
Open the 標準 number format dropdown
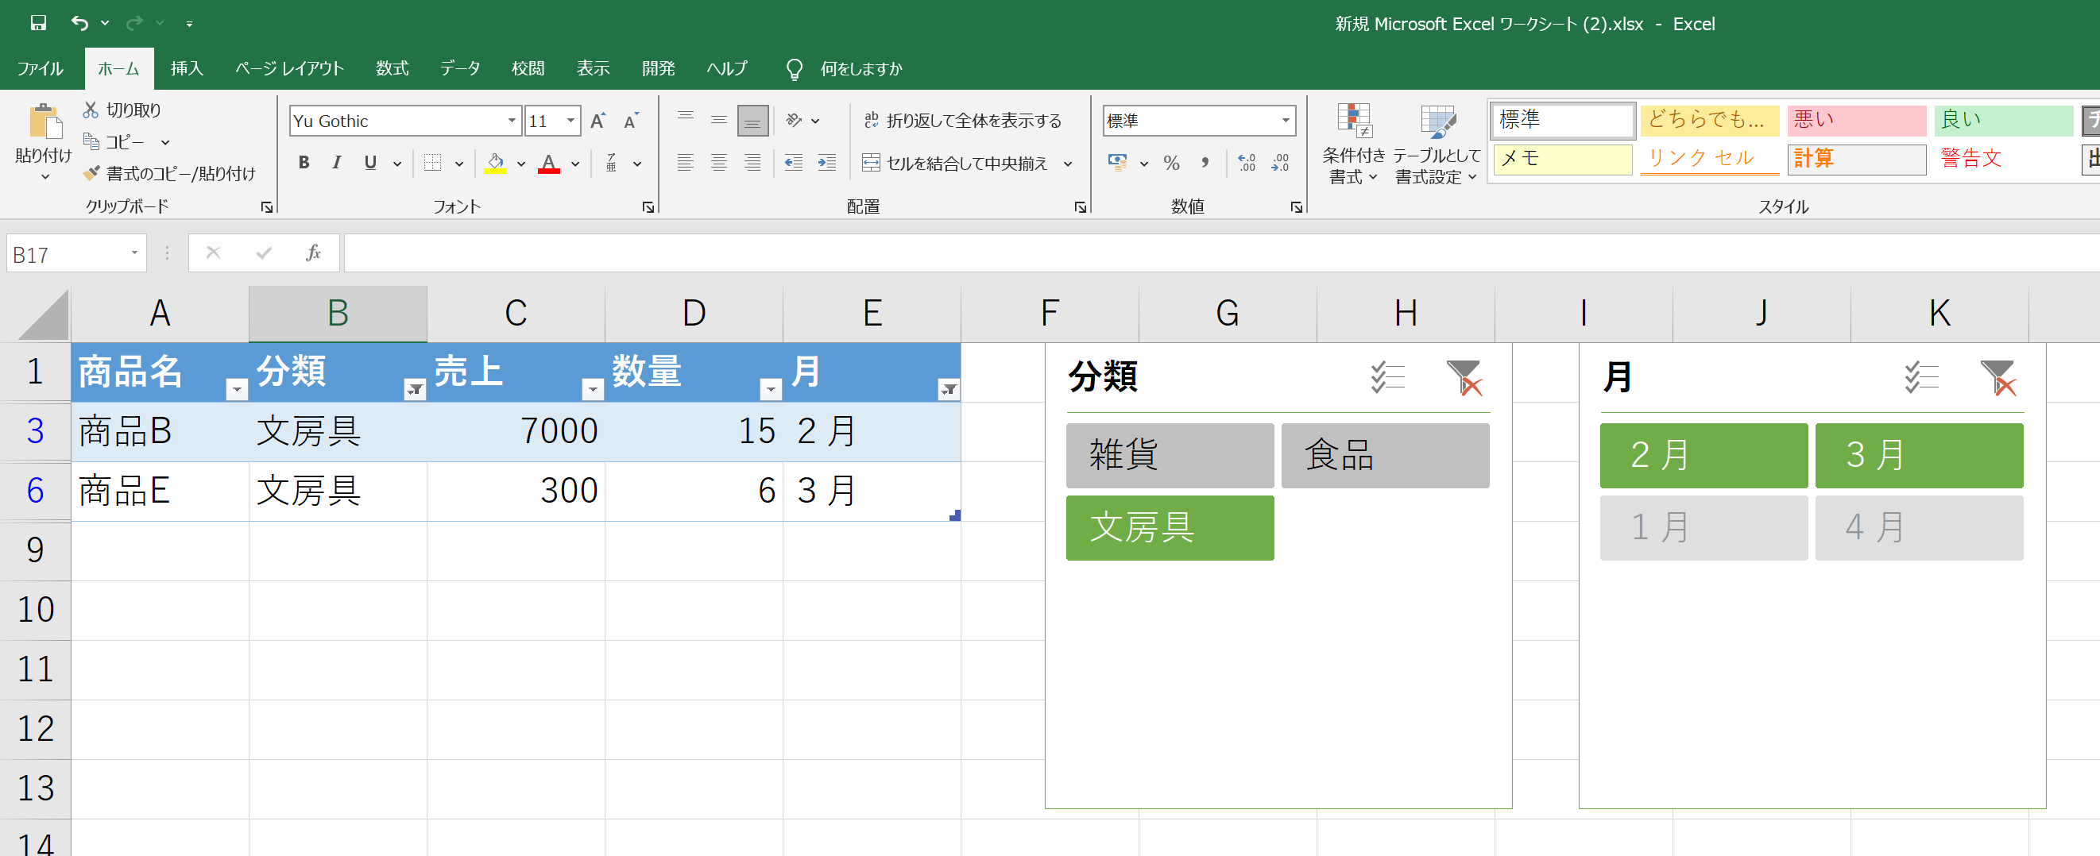(1286, 121)
